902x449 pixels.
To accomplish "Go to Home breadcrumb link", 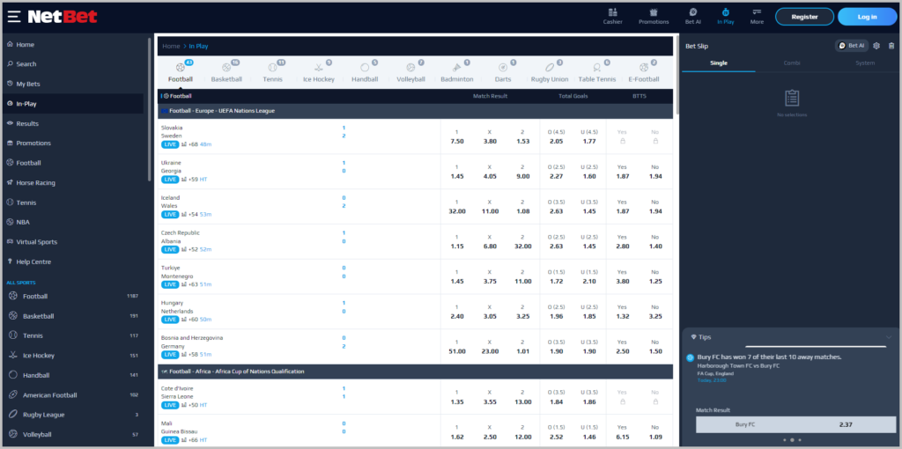I will (x=171, y=46).
